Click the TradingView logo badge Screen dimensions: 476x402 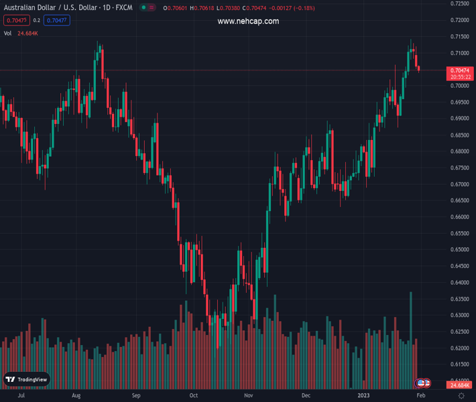[x=27, y=379]
